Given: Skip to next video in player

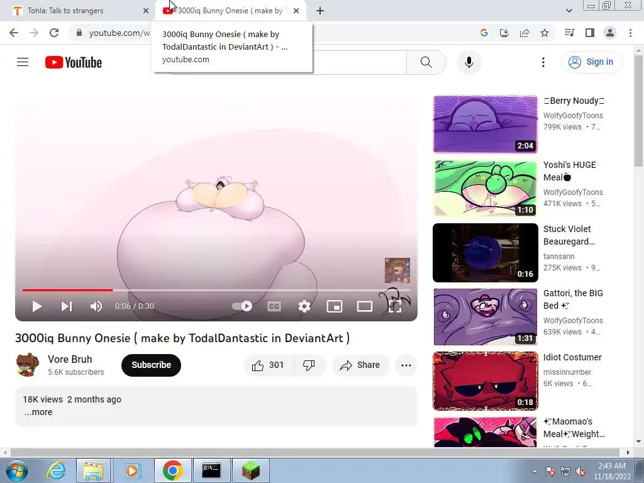Looking at the screenshot, I should pyautogui.click(x=67, y=306).
